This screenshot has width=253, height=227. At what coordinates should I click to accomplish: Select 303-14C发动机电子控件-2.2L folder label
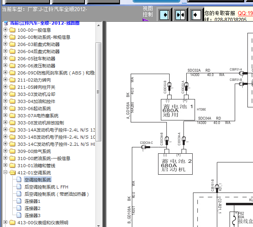[x=56, y=144]
